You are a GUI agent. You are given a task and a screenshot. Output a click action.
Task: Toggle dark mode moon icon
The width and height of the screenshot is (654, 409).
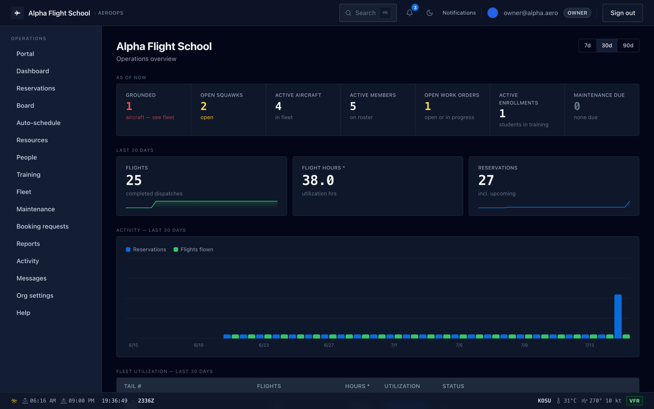430,13
